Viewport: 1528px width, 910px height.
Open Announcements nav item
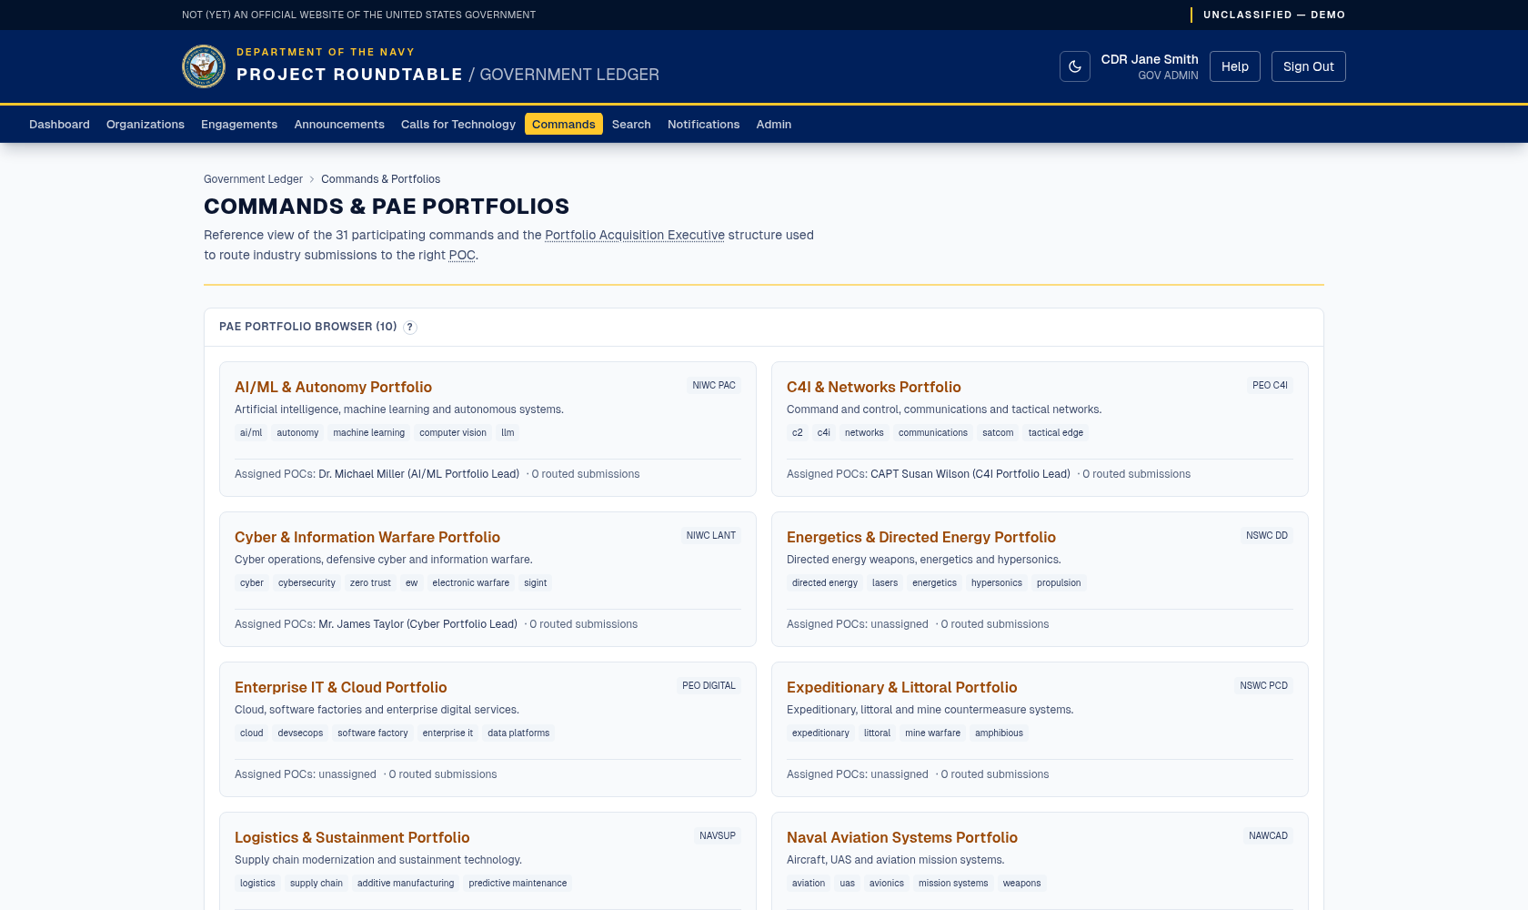tap(339, 125)
